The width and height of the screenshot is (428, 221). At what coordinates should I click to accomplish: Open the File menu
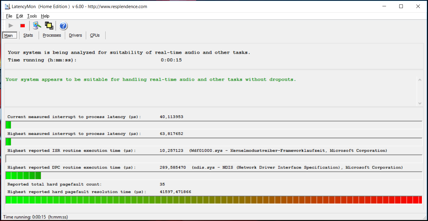(x=9, y=16)
